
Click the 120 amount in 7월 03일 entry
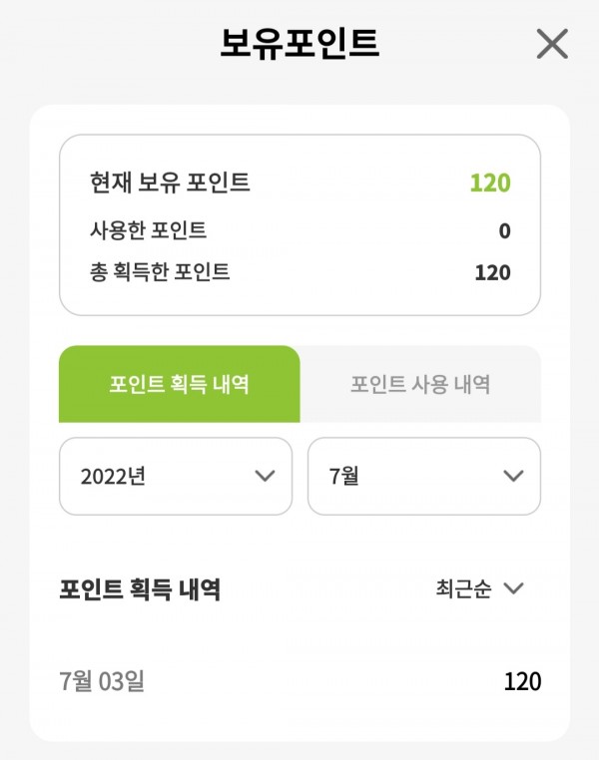coord(522,681)
